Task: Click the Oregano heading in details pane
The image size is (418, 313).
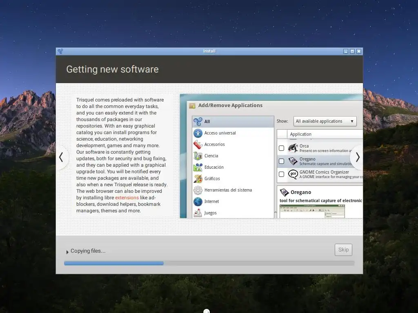Action: tap(301, 192)
